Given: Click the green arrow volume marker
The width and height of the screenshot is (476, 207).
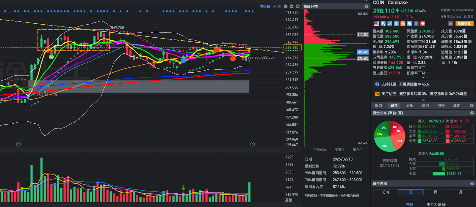Looking at the screenshot, I should [183, 188].
